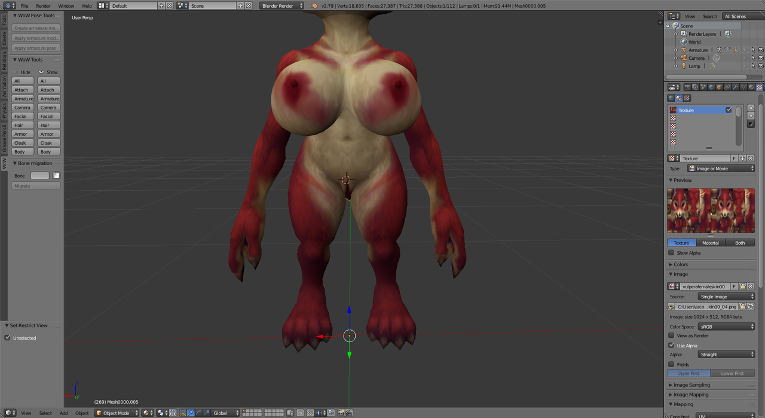This screenshot has width=765, height=418.
Task: Open the Object Mode selector
Action: (x=117, y=413)
